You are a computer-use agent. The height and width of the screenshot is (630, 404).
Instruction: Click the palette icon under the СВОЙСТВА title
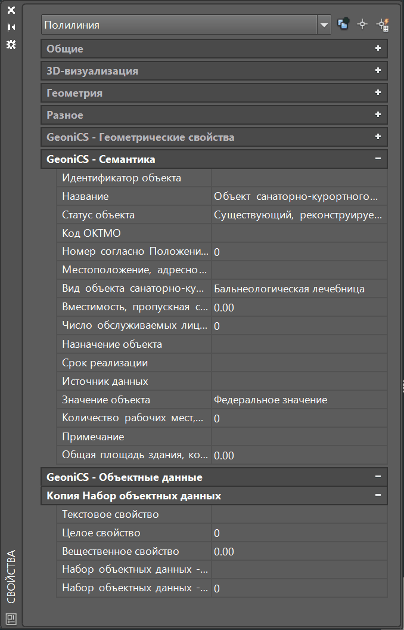pyautogui.click(x=11, y=617)
